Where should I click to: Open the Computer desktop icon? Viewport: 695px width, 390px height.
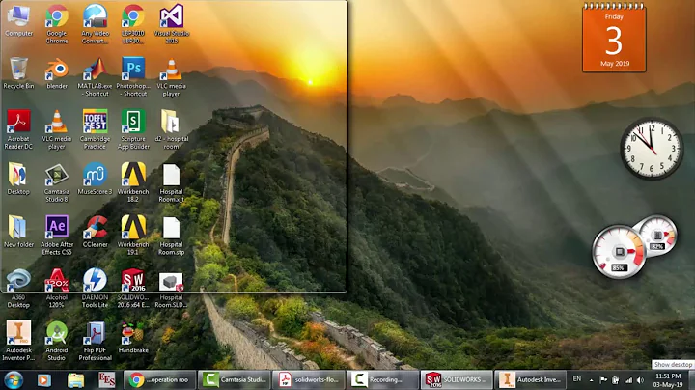[18, 21]
